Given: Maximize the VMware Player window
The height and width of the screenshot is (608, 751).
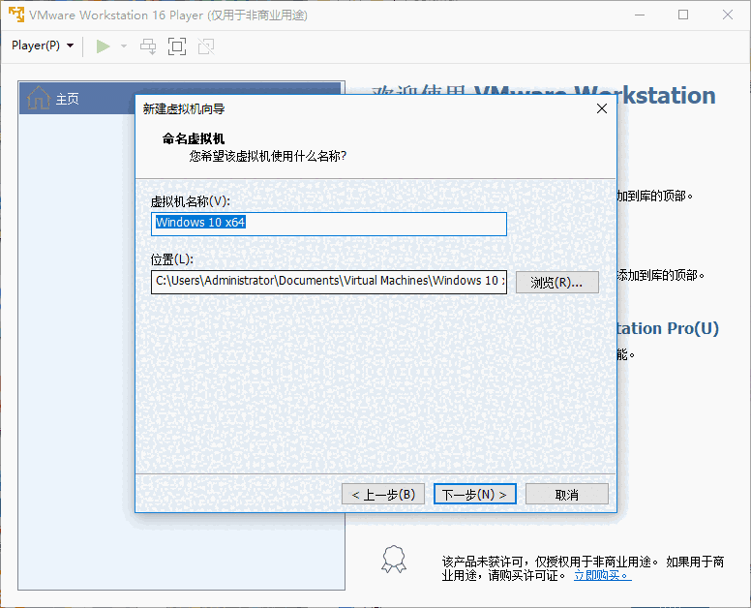Looking at the screenshot, I should tap(683, 15).
